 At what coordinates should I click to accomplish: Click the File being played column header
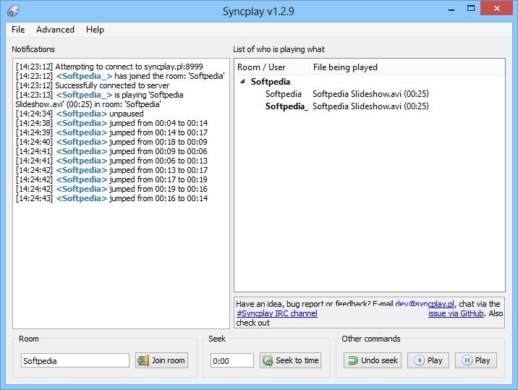(407, 67)
